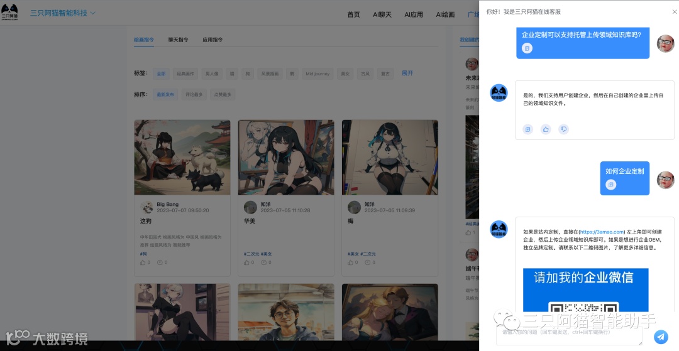Image resolution: width=679 pixels, height=351 pixels.
Task: Switch to the 聊天指令 tab
Action: 178,40
